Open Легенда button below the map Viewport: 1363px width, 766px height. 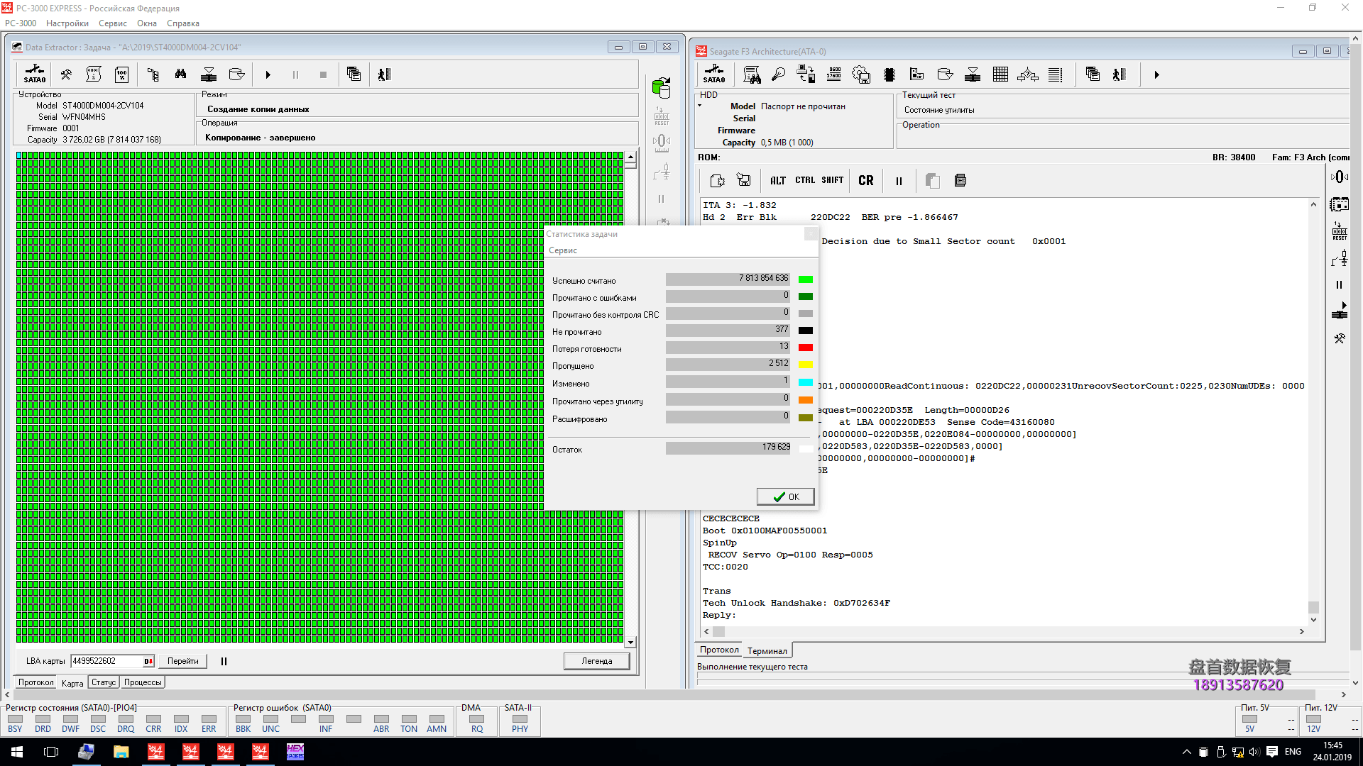point(596,661)
